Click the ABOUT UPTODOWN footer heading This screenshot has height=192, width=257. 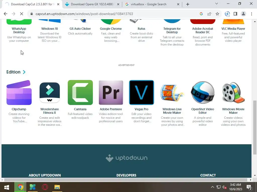pyautogui.click(x=45, y=175)
